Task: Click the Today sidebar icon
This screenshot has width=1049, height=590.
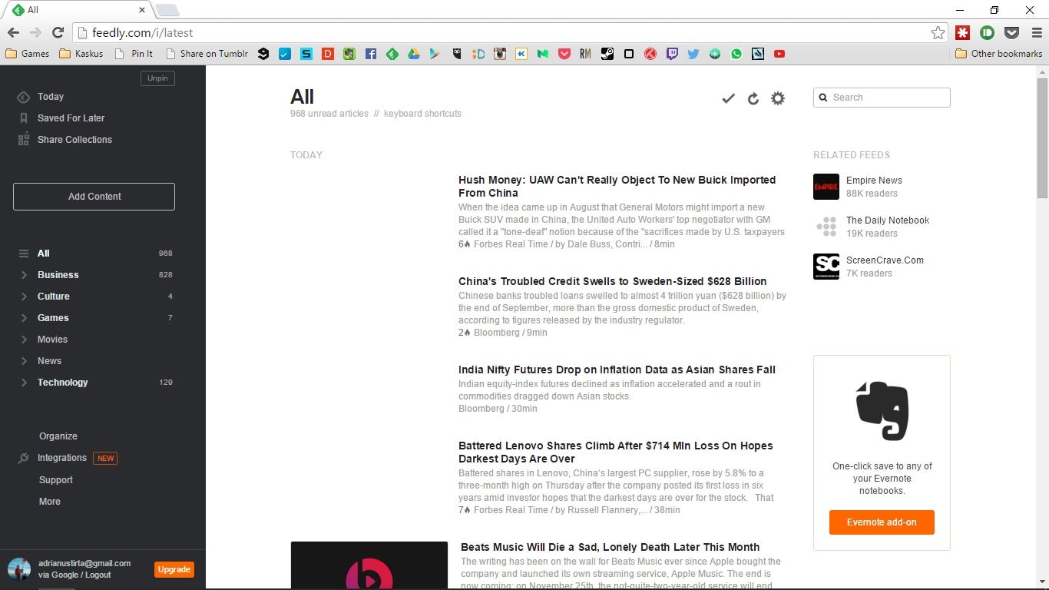Action: pyautogui.click(x=23, y=97)
